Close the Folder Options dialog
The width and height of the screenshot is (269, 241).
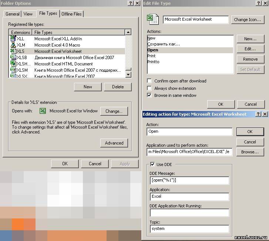pos(137,3)
